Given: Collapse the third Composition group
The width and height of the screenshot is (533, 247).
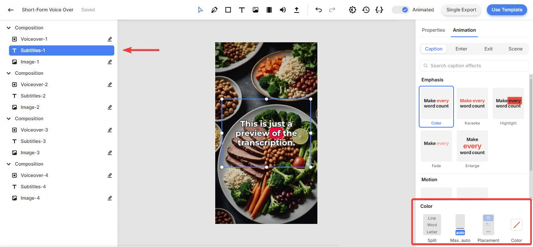Looking at the screenshot, I should 9,119.
